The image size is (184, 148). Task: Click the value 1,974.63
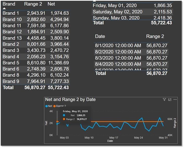click(60, 13)
